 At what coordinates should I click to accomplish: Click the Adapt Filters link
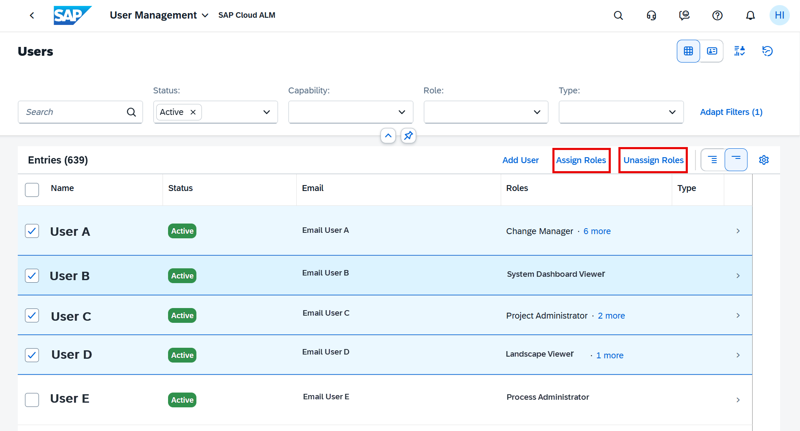tap(731, 112)
